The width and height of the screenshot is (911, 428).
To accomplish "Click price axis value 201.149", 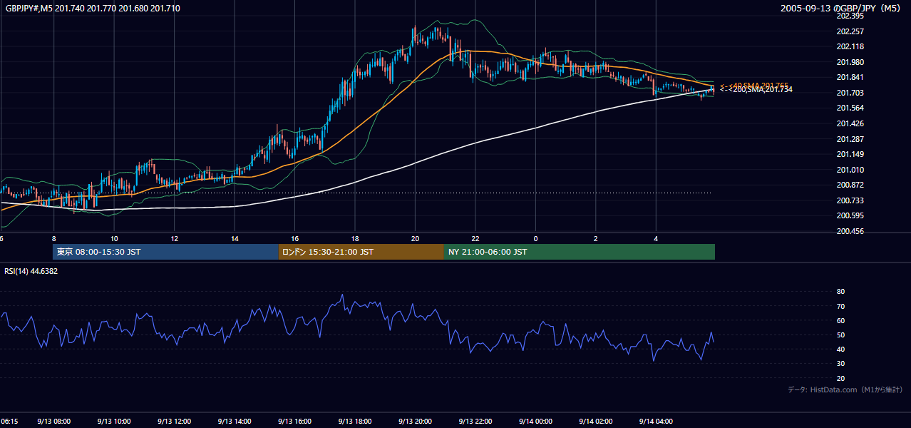I will 850,155.
